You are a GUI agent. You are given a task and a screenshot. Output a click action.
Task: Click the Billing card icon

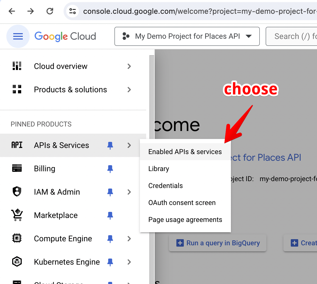(x=17, y=168)
